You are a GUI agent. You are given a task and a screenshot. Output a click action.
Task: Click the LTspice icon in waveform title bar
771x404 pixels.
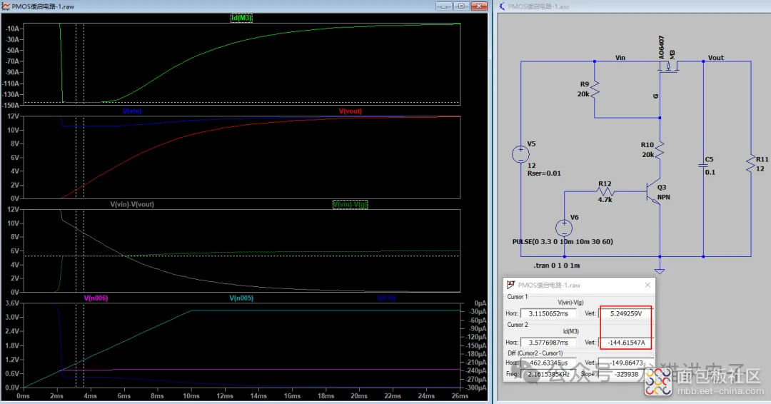6,6
